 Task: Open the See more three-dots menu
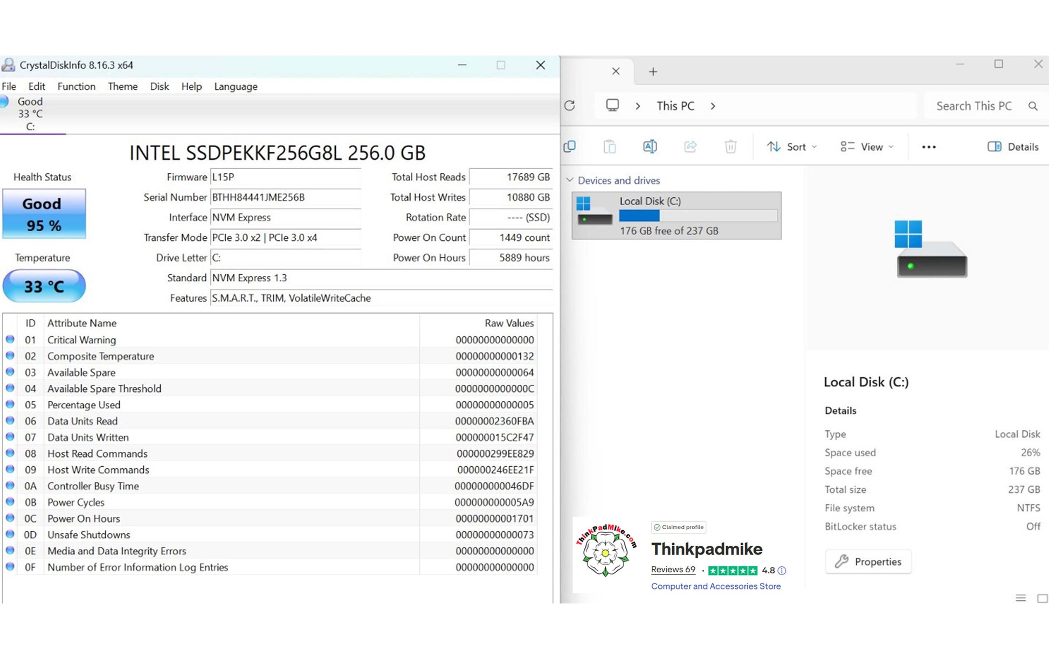tap(929, 147)
